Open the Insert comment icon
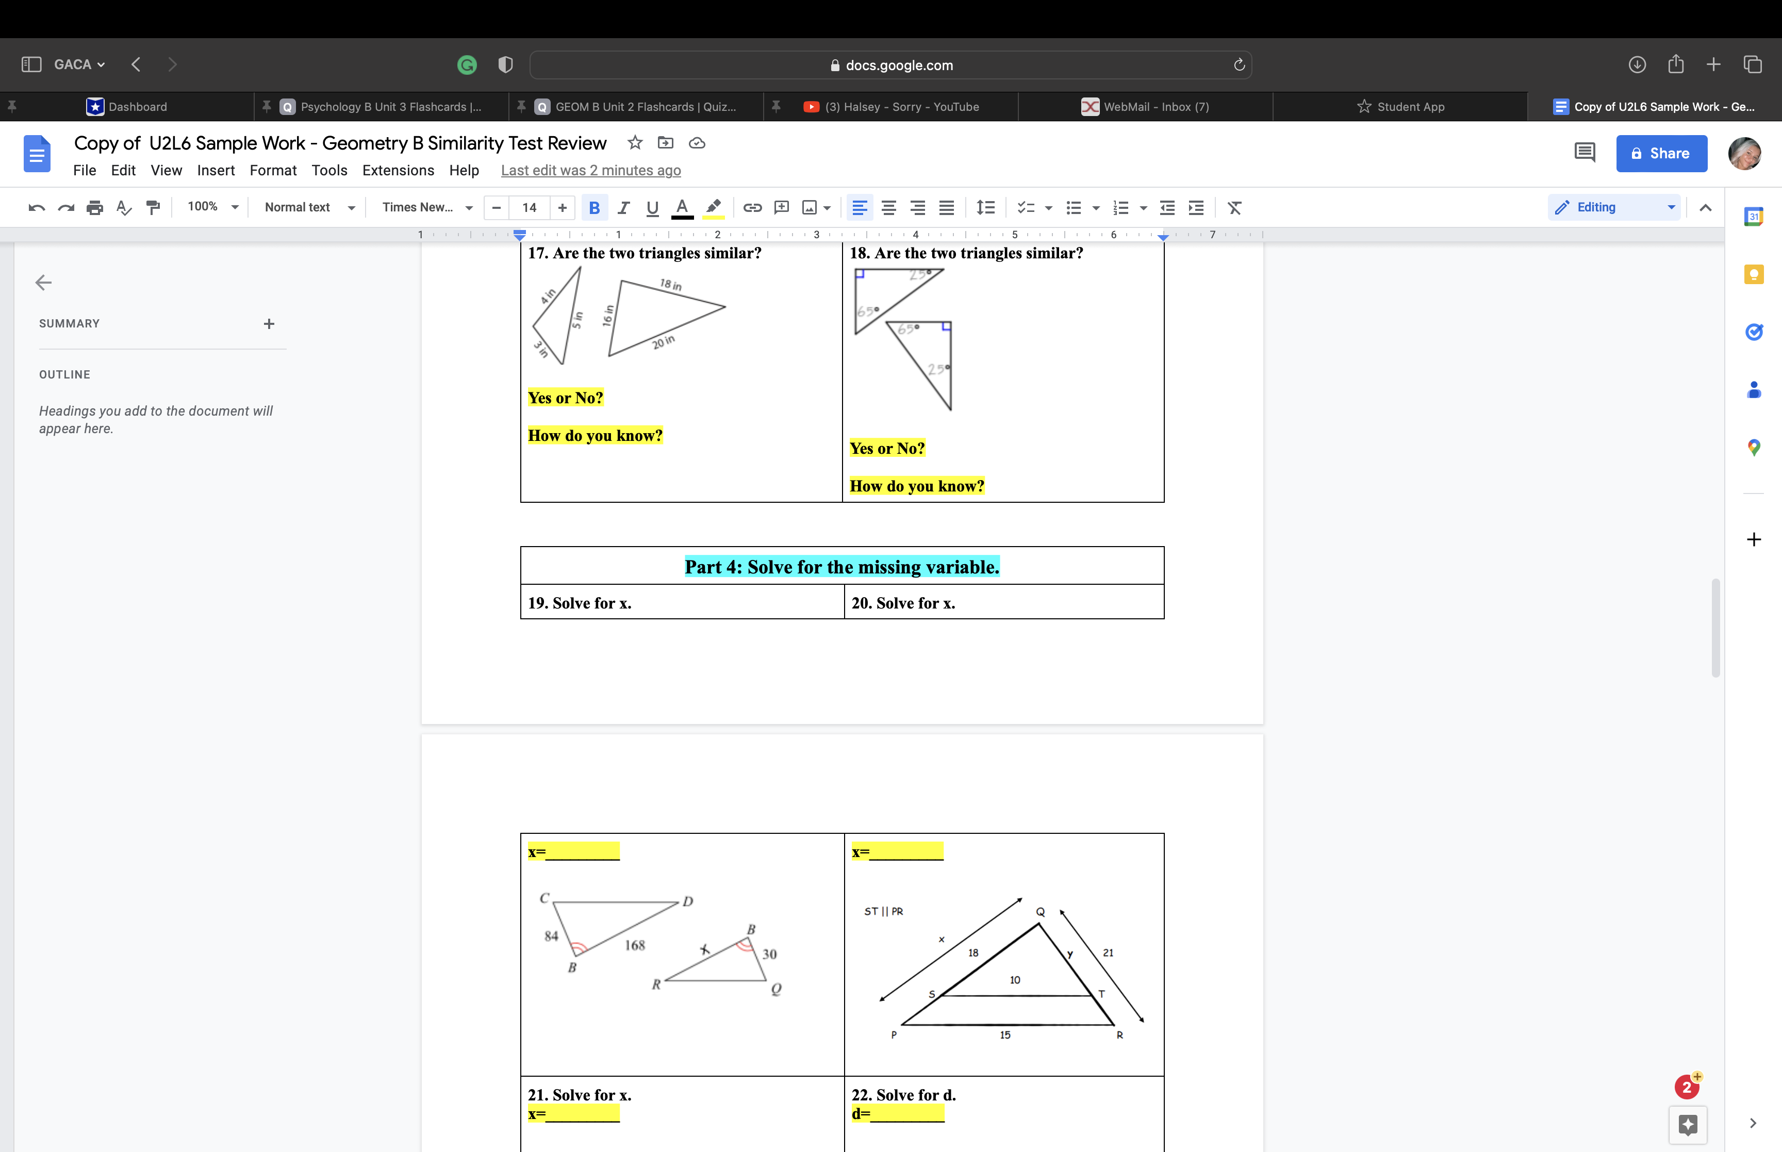The image size is (1782, 1152). (782, 207)
